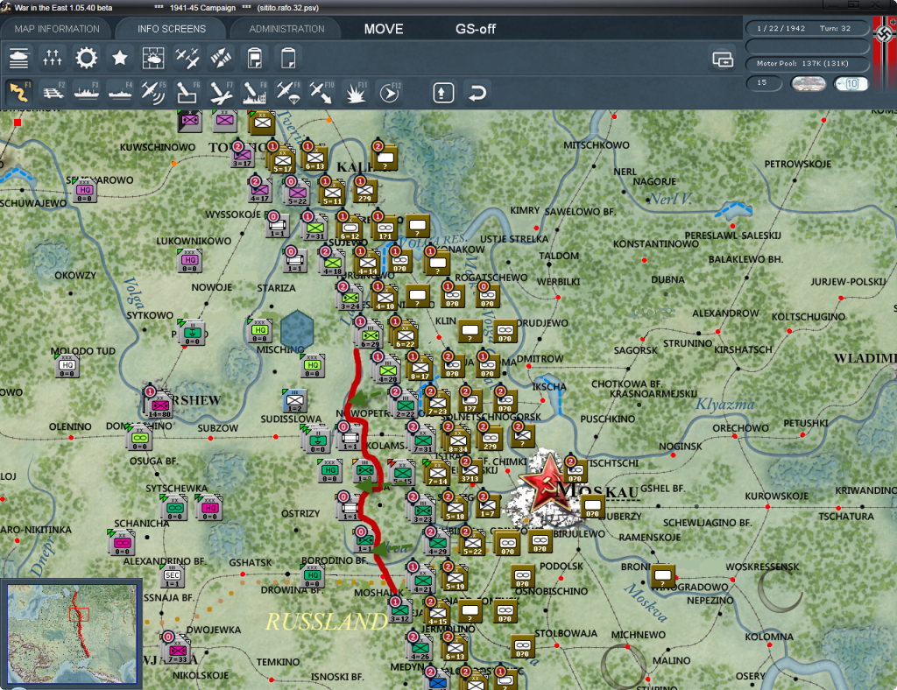Show the weather map grid icon
The width and height of the screenshot is (897, 690).
pyautogui.click(x=153, y=58)
